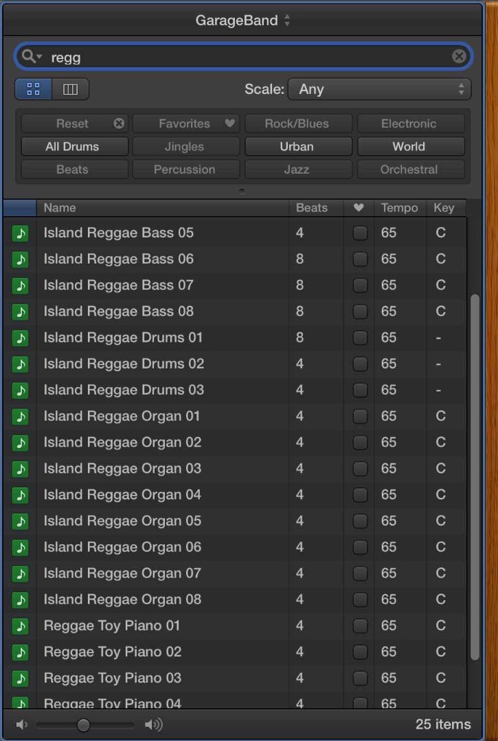
Task: Click green loop icon for Island Reggae Organ 05
Action: pyautogui.click(x=20, y=521)
